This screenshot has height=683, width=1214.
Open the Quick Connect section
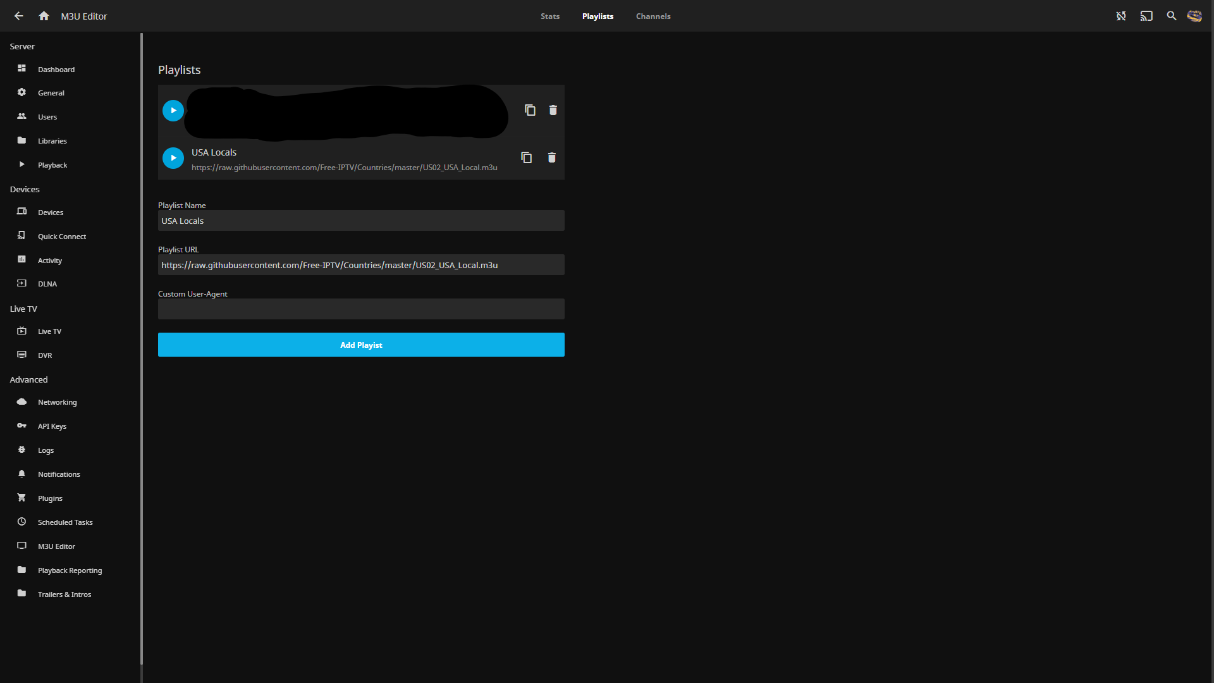pos(61,236)
